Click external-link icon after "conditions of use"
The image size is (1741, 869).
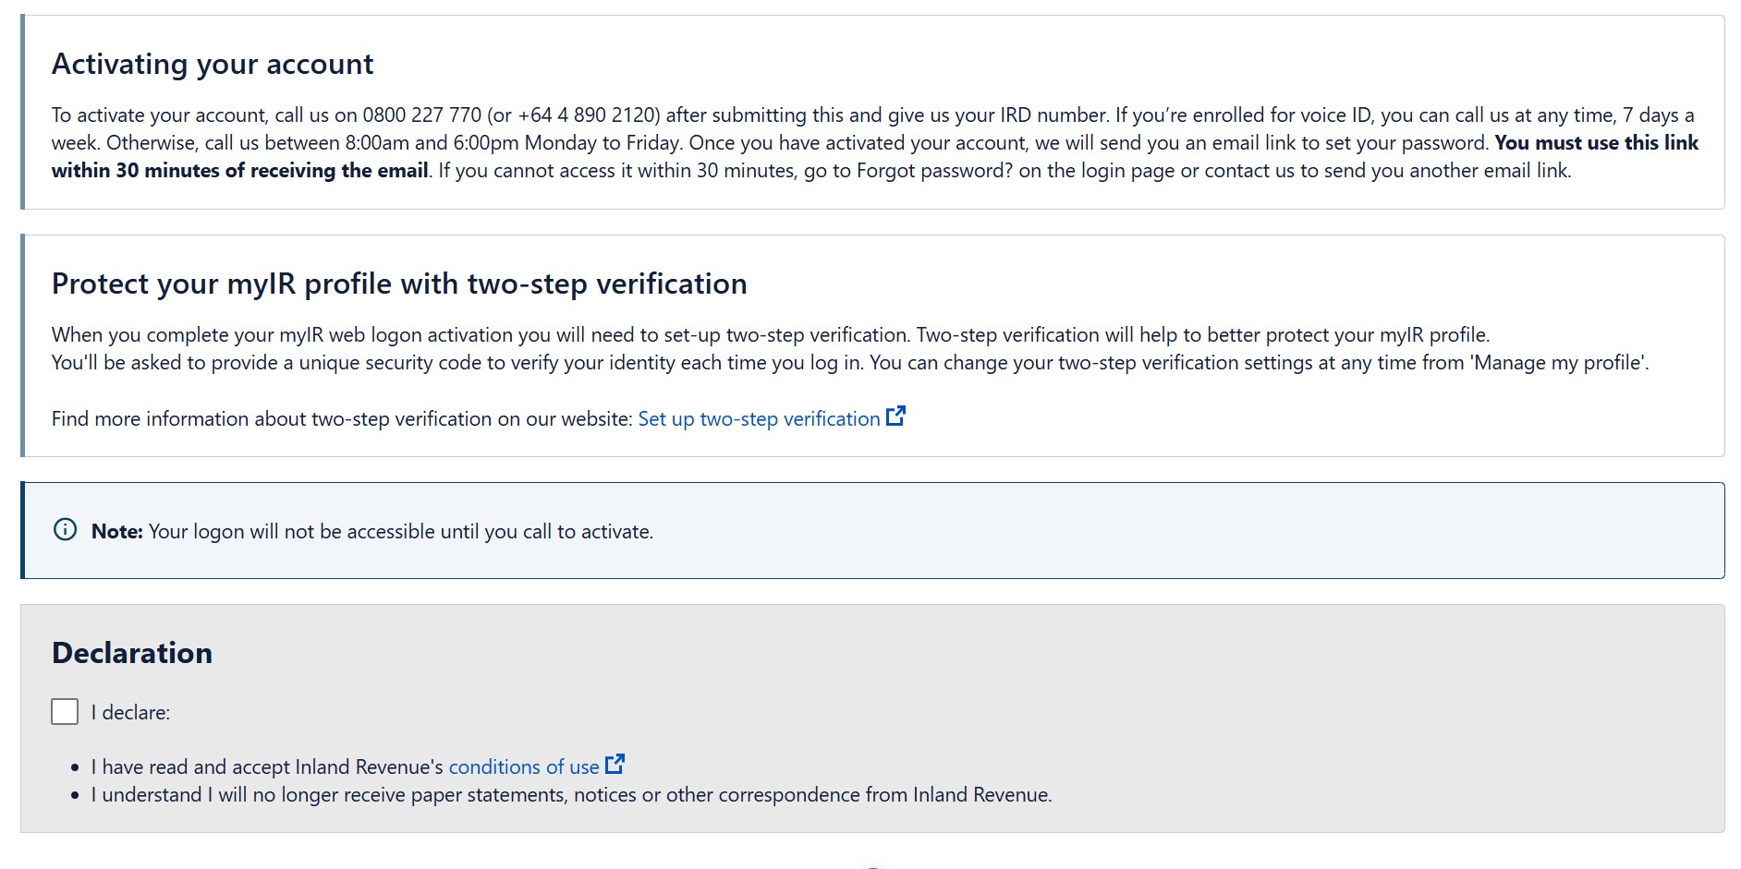click(x=615, y=765)
